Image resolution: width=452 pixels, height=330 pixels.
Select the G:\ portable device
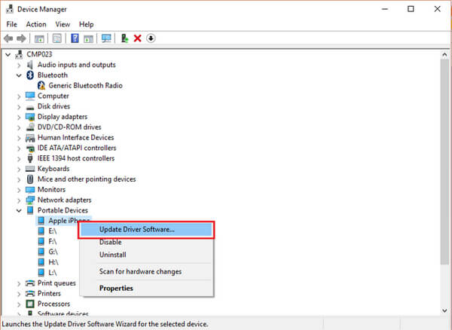click(x=53, y=252)
